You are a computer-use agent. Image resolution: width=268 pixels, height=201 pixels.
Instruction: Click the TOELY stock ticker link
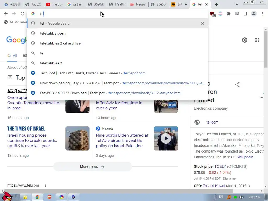click(x=220, y=166)
